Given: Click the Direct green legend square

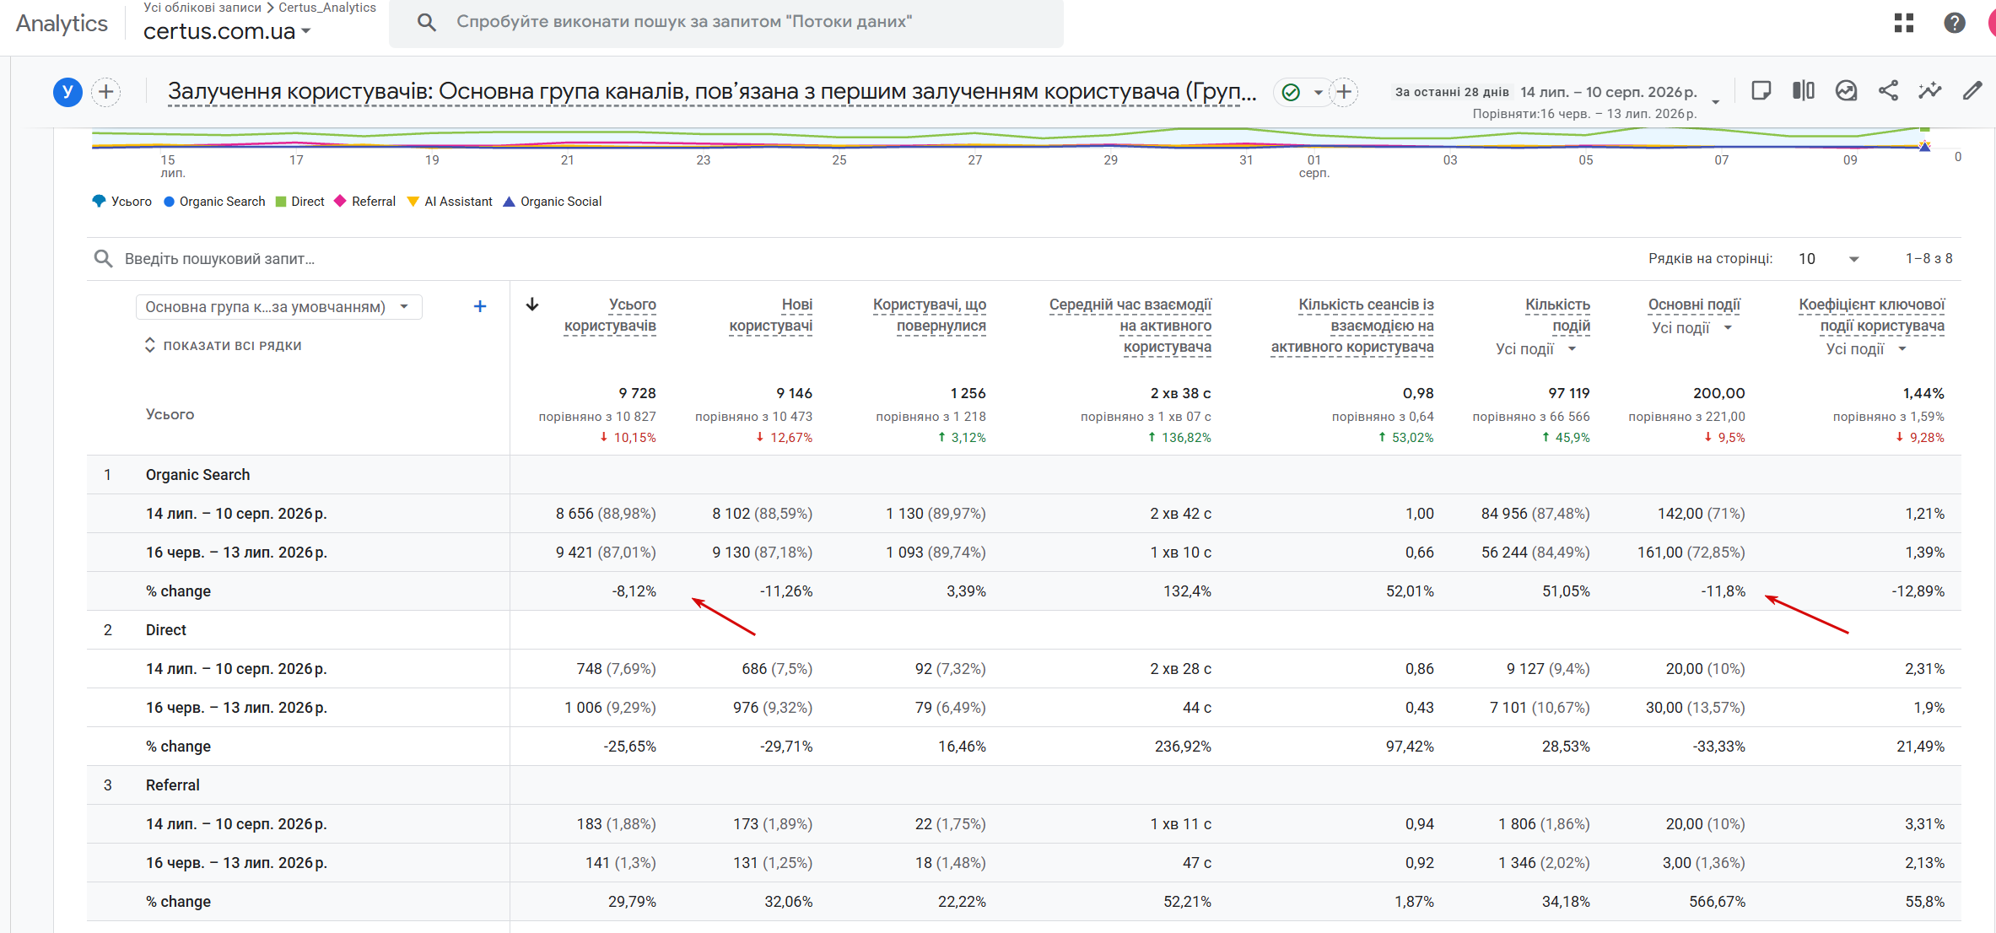Looking at the screenshot, I should (x=281, y=202).
